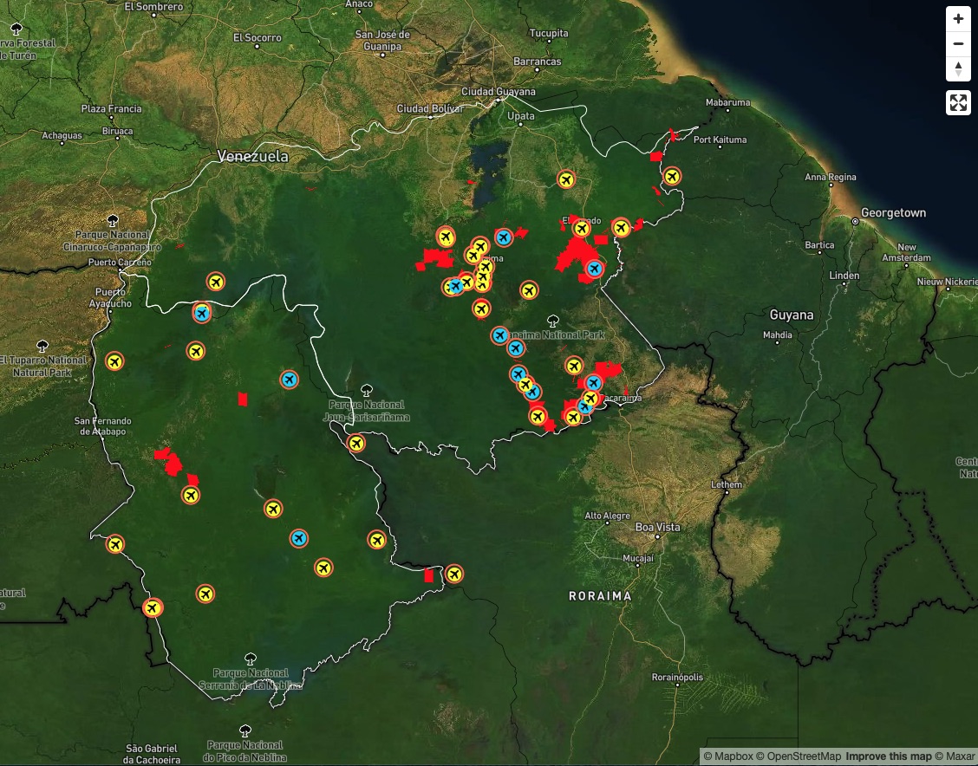Click the tree icon at Parque Nacional Jaua-Sarisariñama
The image size is (978, 766).
point(368,392)
